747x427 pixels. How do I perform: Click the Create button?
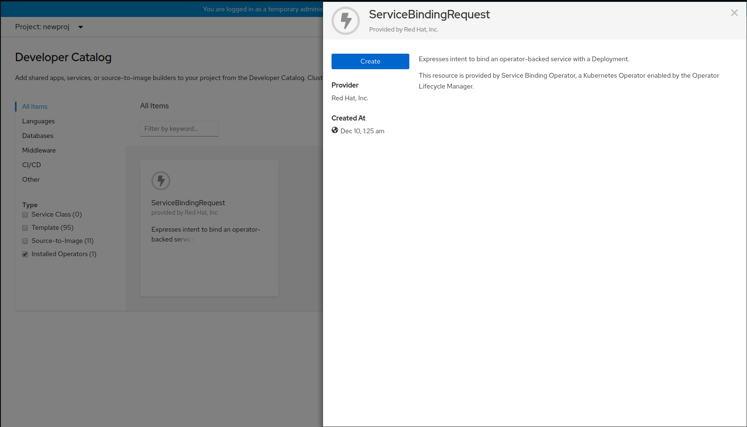coord(370,61)
